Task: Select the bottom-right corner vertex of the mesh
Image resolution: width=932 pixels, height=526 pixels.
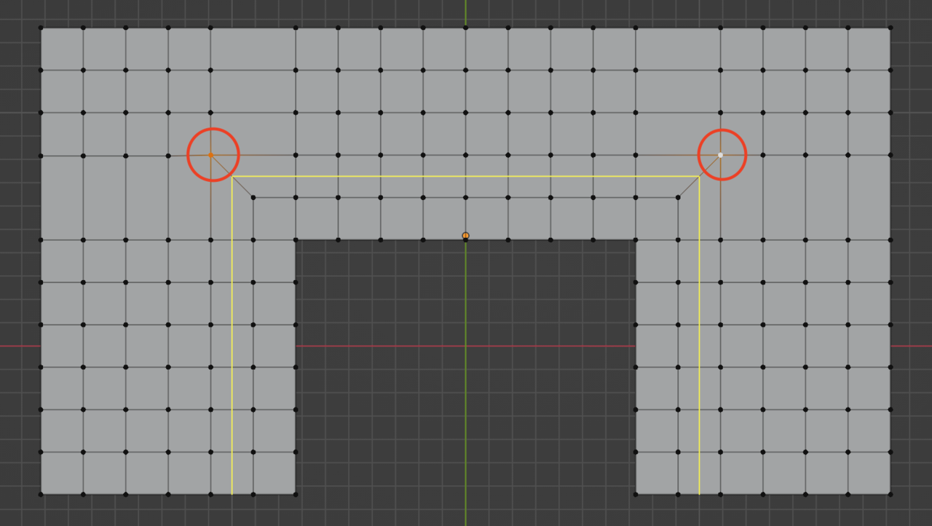Action: point(890,494)
